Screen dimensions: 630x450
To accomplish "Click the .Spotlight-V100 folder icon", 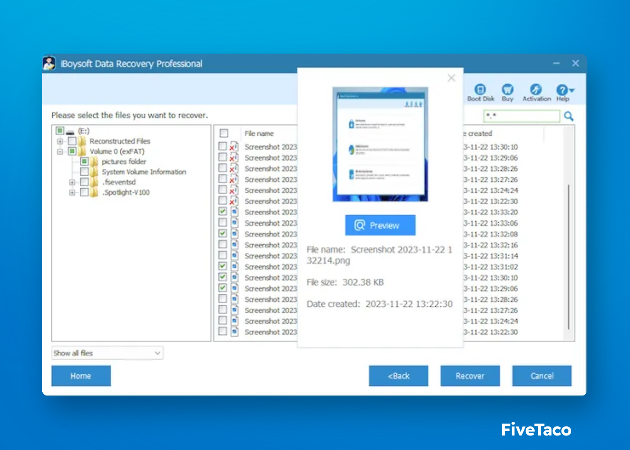I will 94,192.
